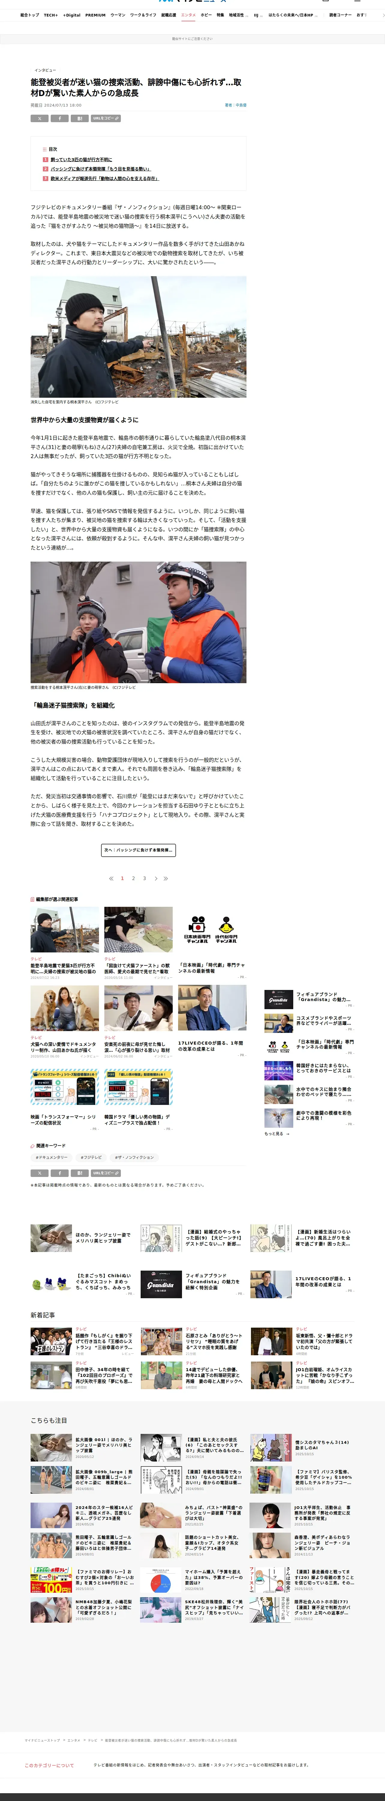Open +Digital nav item
The width and height of the screenshot is (385, 1801).
click(x=72, y=15)
